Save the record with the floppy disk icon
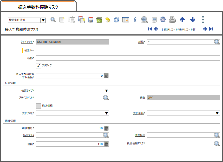223x162 pixels. pos(91,20)
